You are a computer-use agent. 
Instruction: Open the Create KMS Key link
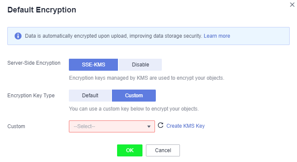coord(186,126)
